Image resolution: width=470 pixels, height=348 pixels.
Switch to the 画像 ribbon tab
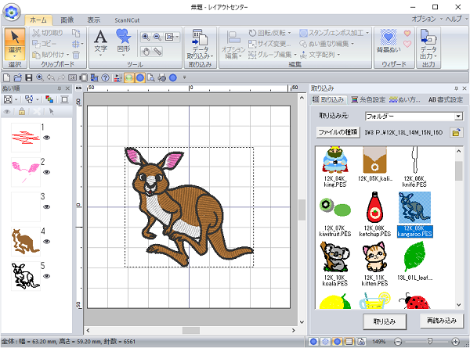(x=67, y=20)
